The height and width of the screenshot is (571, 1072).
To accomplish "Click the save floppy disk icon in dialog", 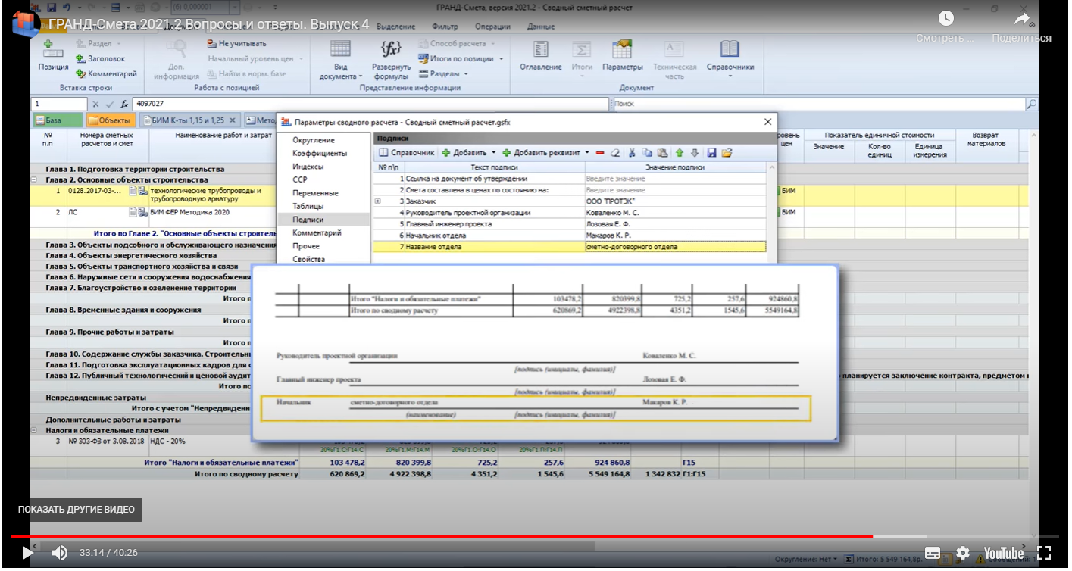I will pos(711,153).
